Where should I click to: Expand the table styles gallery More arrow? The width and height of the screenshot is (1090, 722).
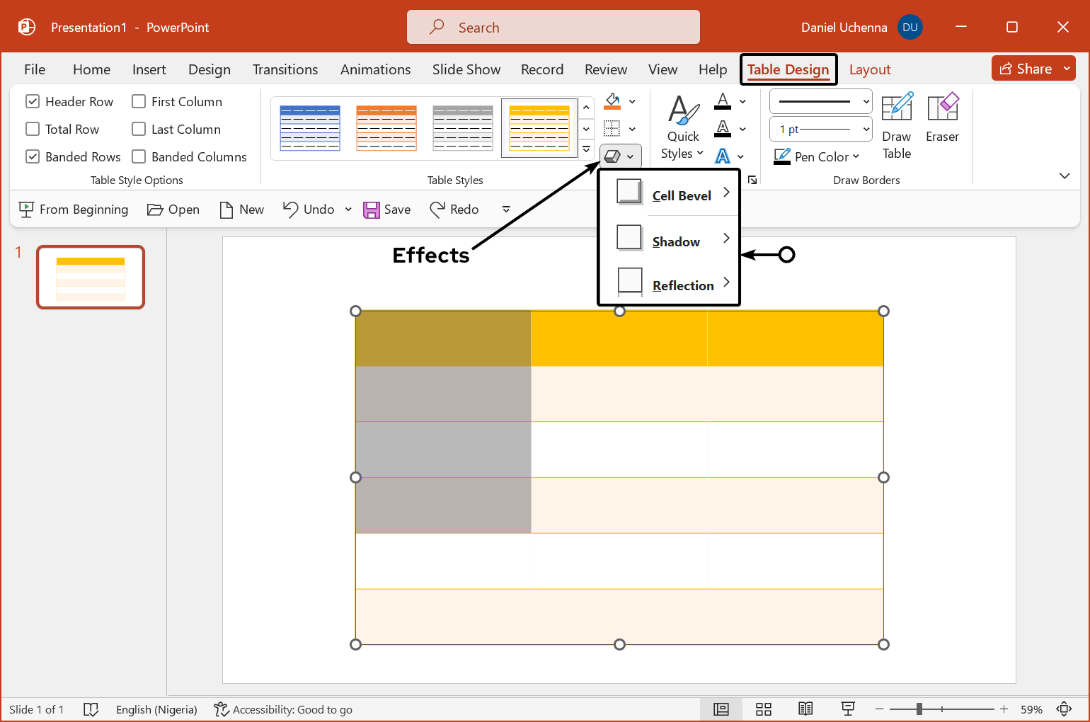coord(586,149)
